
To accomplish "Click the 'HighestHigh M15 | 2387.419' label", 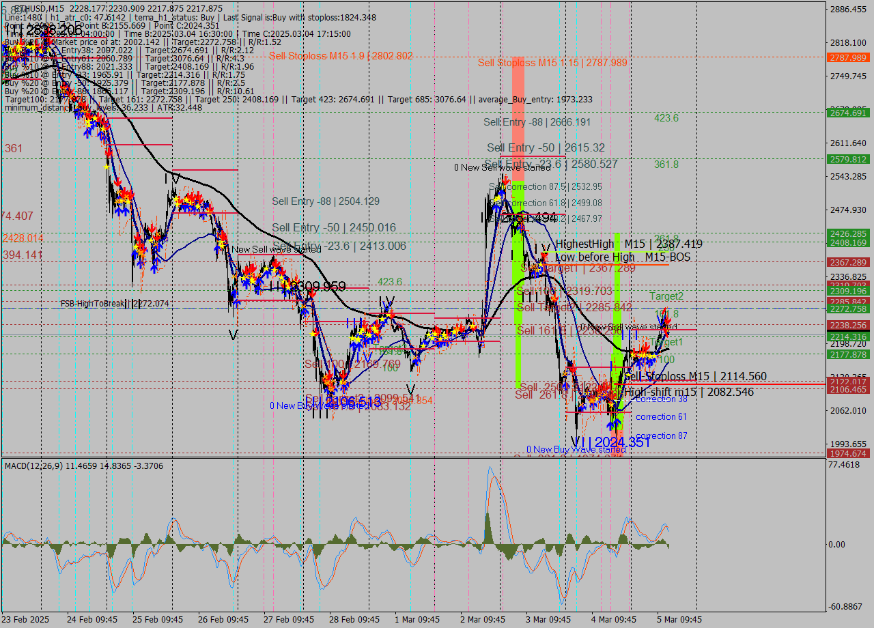I will tap(628, 244).
